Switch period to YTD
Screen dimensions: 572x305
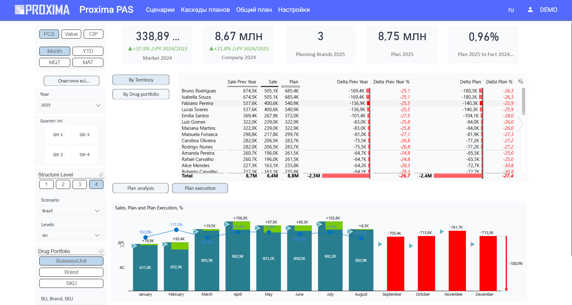(88, 51)
